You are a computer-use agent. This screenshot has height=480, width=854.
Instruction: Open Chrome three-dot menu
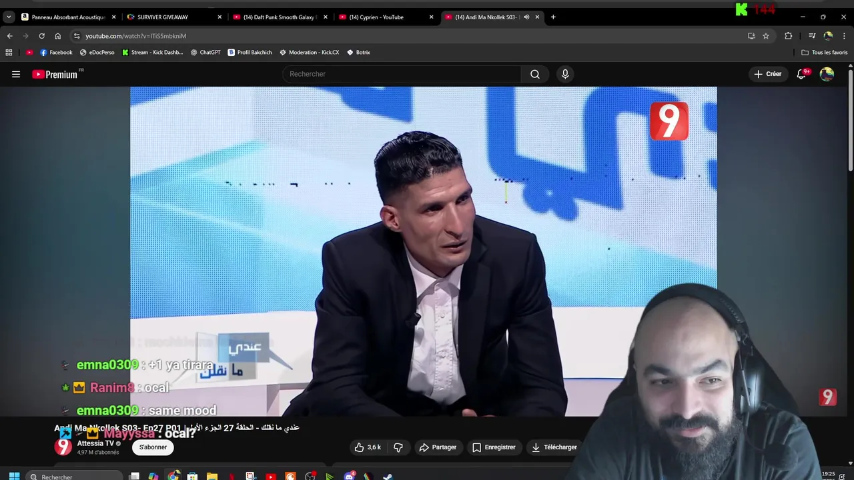845,36
